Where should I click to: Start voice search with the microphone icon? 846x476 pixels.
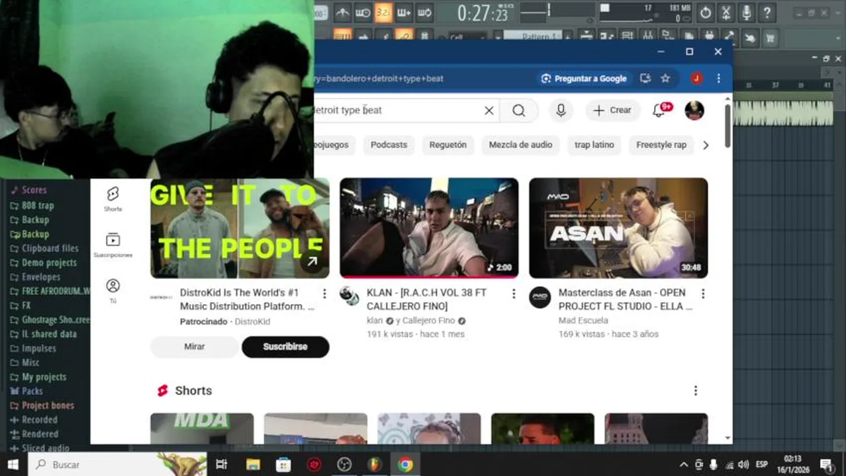[x=561, y=110]
